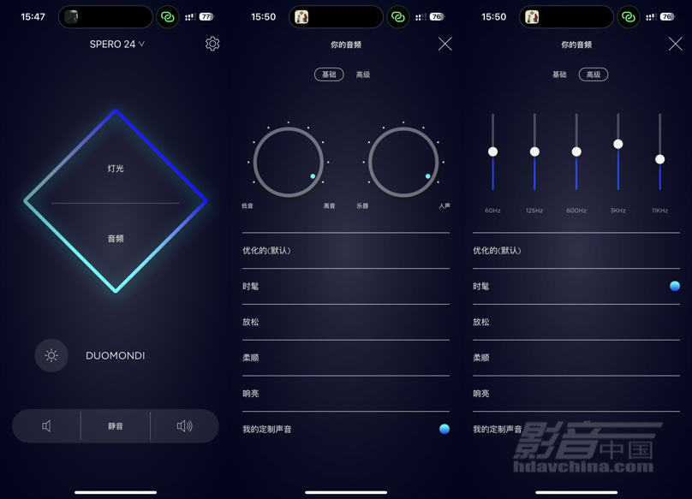
Task: Close the audio screen showing the knobs
Action: click(444, 44)
